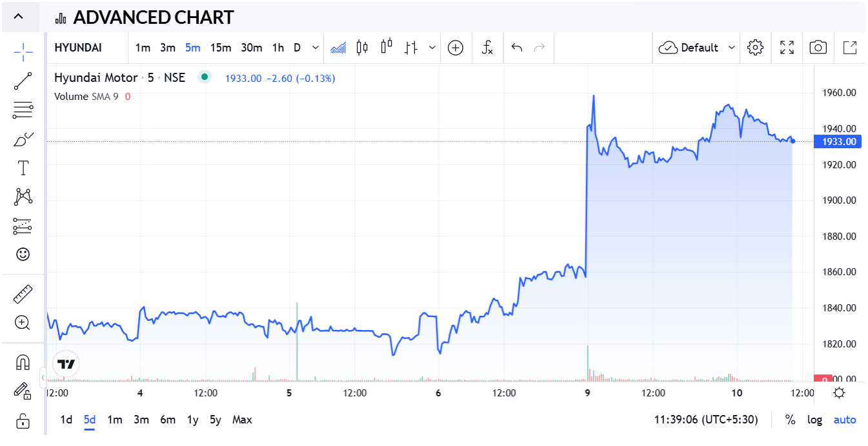This screenshot has width=868, height=446.
Task: Click the green market status dot
Action: [205, 77]
